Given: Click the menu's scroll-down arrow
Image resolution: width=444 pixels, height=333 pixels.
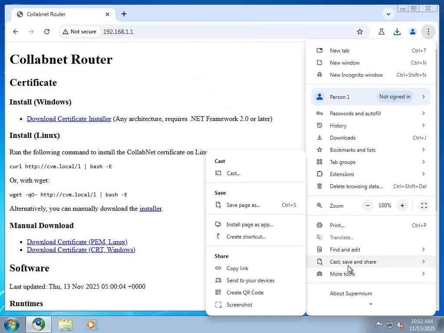Looking at the screenshot, I should tap(371, 304).
